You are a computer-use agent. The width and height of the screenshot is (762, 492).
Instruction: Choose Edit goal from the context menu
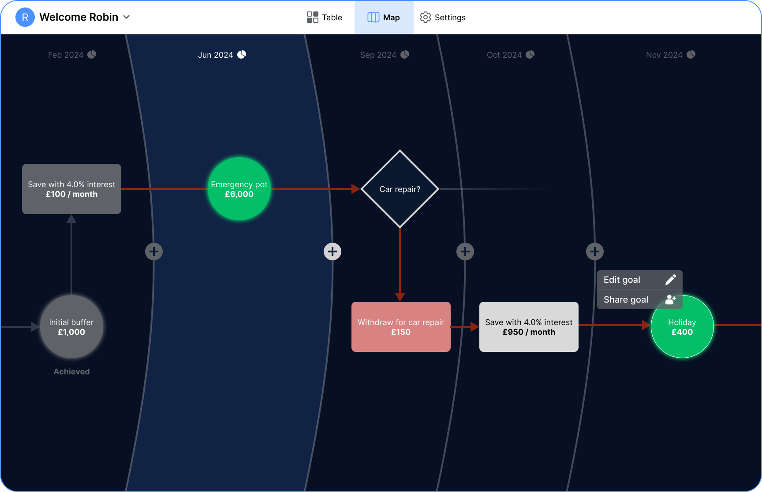pyautogui.click(x=640, y=280)
